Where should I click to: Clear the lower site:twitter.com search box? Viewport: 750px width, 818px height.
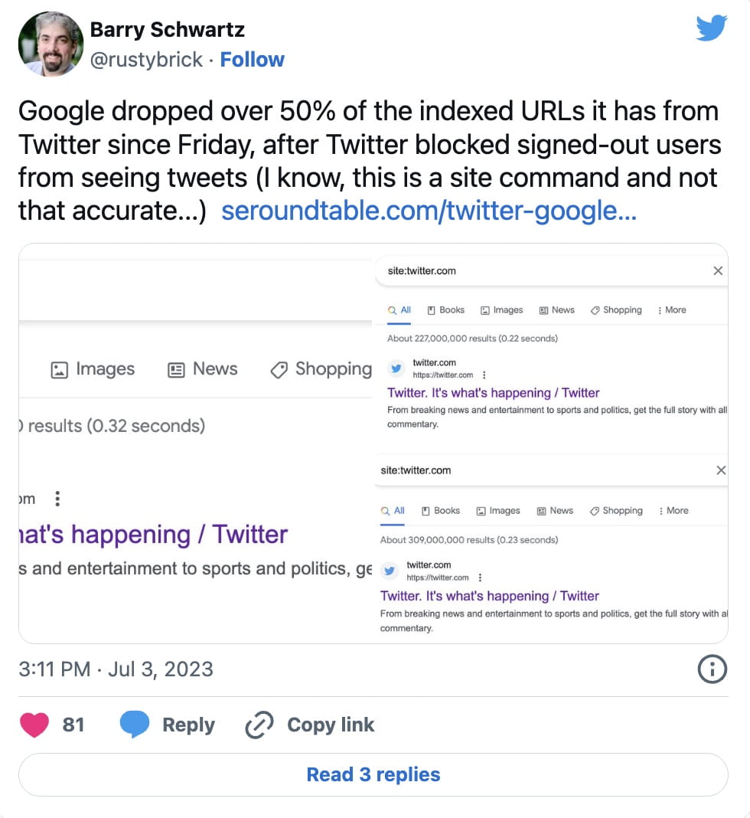click(720, 470)
